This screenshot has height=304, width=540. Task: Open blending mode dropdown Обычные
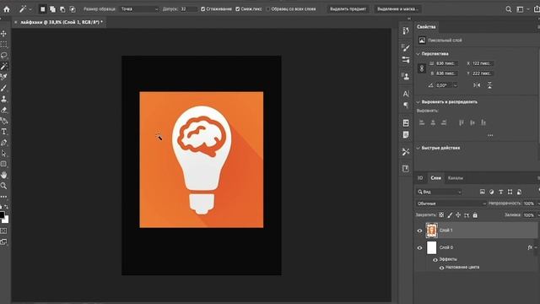(451, 204)
